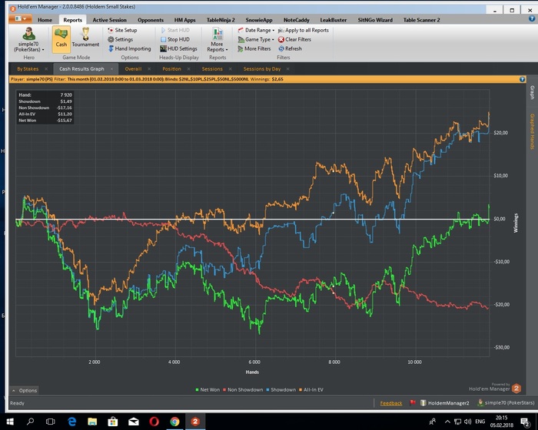The width and height of the screenshot is (538, 430).
Task: Open the Windows Start menu
Action: [10, 422]
